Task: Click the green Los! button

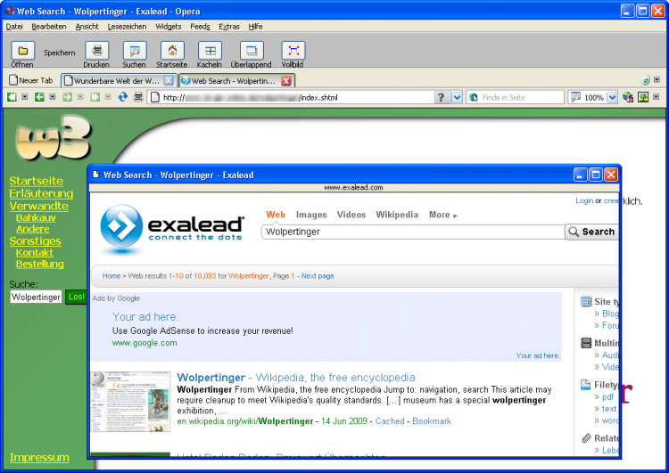Action: click(76, 297)
